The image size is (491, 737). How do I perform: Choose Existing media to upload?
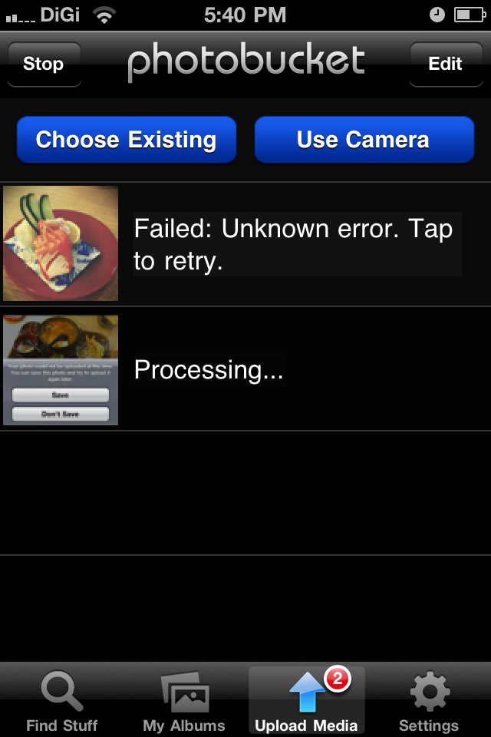127,140
